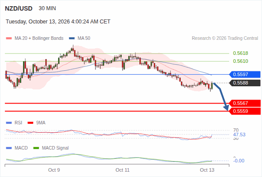
Task: Click the RSI 70 level label
Action: (236, 130)
